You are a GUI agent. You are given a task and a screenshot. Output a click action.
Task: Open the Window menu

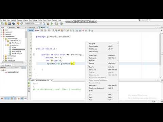(x=54, y=20)
